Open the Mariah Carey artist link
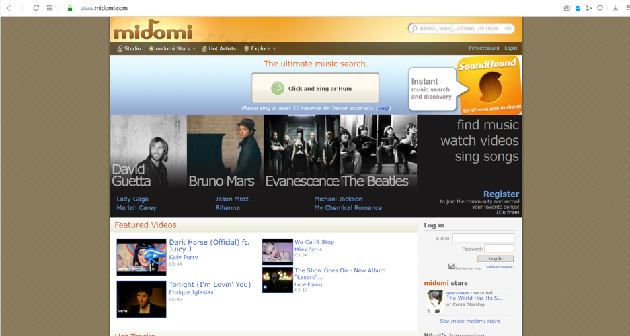The width and height of the screenshot is (630, 336). click(136, 208)
